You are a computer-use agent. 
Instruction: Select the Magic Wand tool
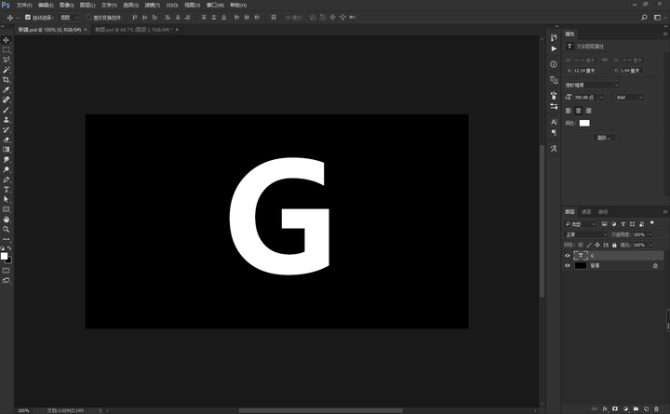click(x=7, y=70)
